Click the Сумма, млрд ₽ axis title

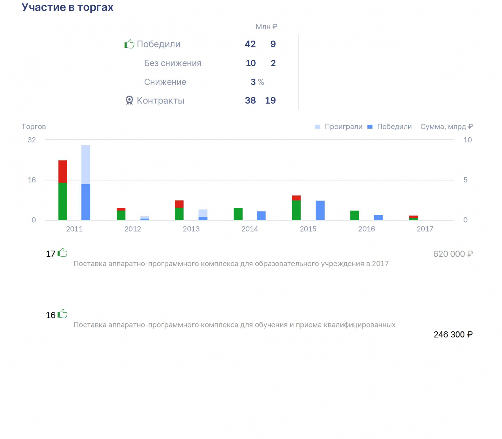[x=446, y=127]
